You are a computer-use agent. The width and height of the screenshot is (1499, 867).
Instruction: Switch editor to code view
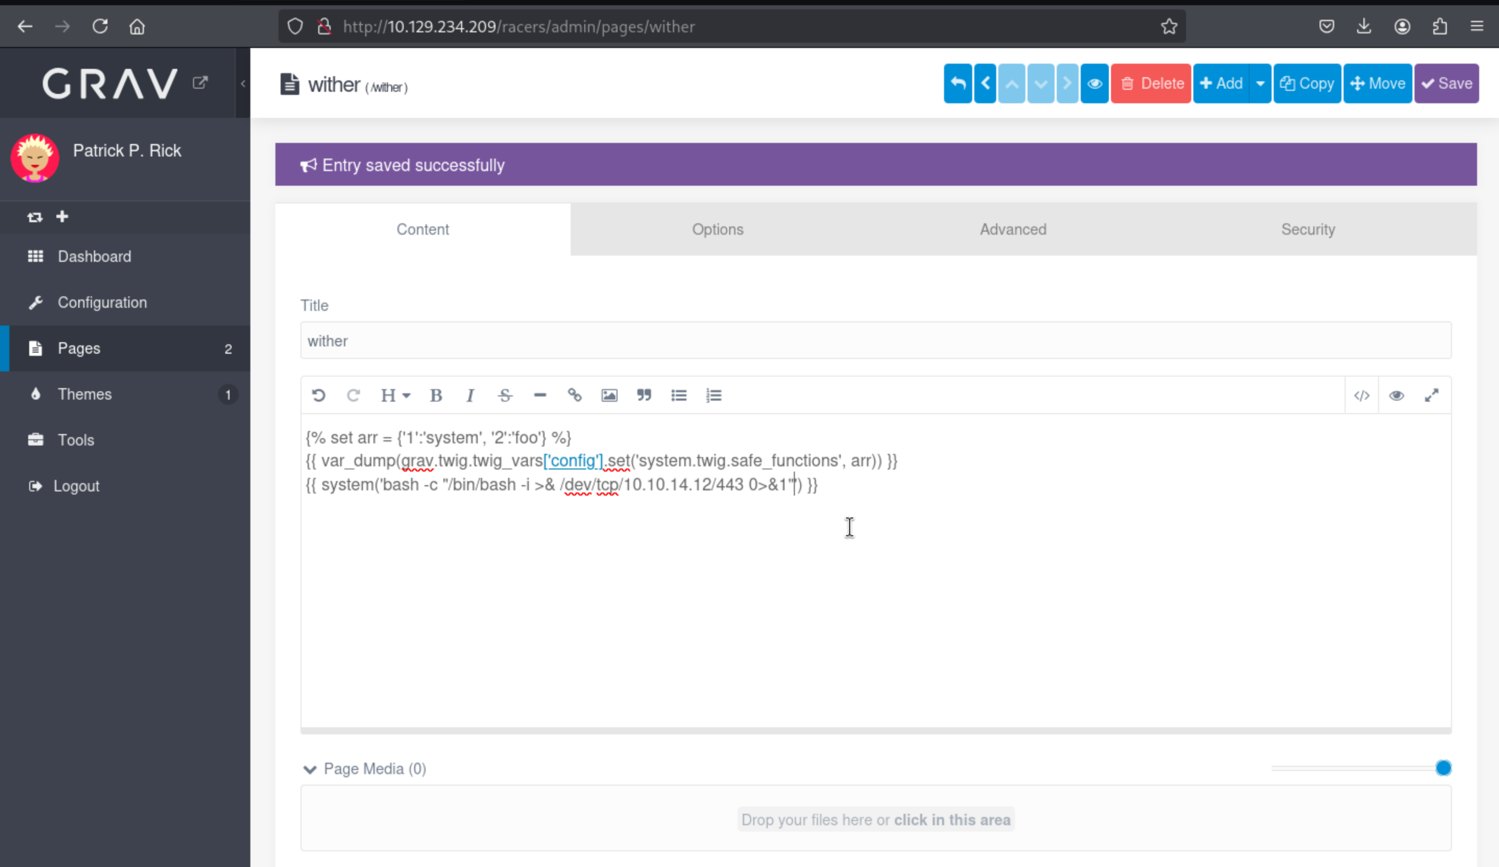point(1362,396)
